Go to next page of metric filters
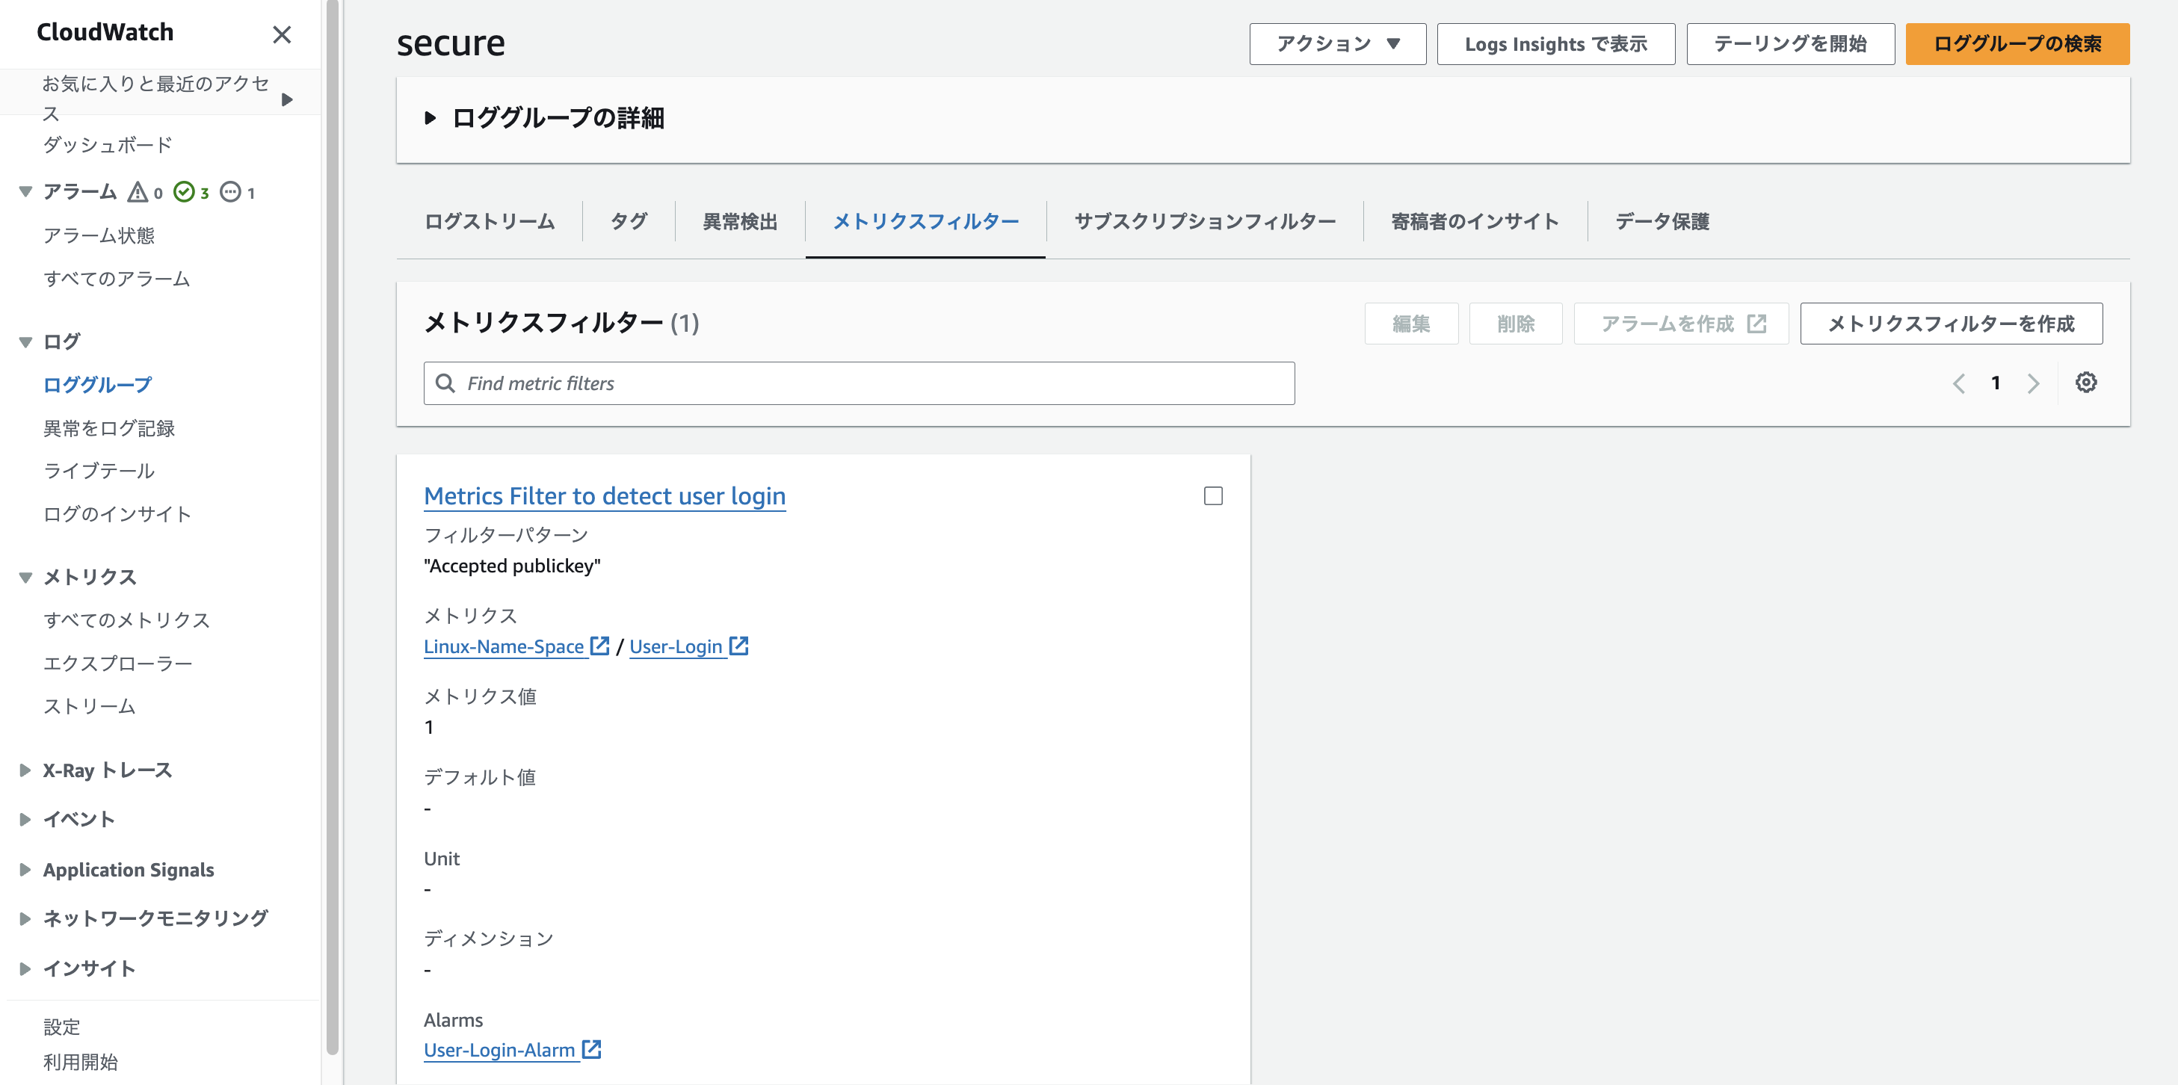Screen dimensions: 2178x1085 pyautogui.click(x=2032, y=383)
